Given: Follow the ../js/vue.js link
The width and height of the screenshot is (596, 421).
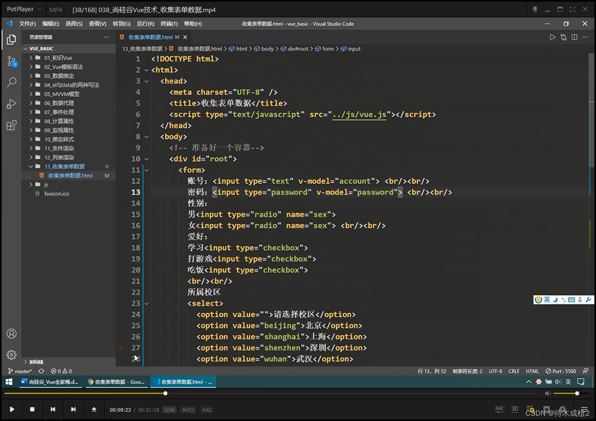Looking at the screenshot, I should click(359, 115).
